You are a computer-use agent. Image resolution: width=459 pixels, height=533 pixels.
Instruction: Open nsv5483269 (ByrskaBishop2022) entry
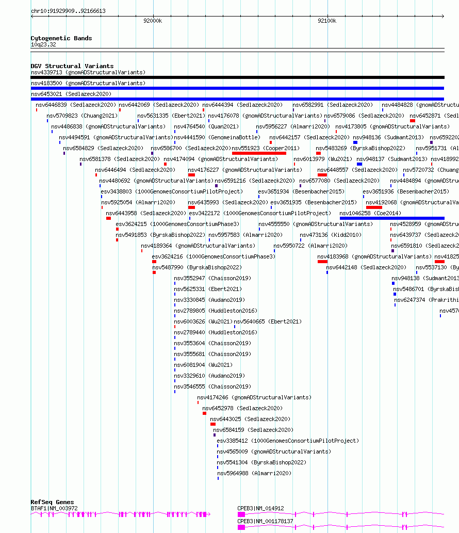[x=360, y=149]
